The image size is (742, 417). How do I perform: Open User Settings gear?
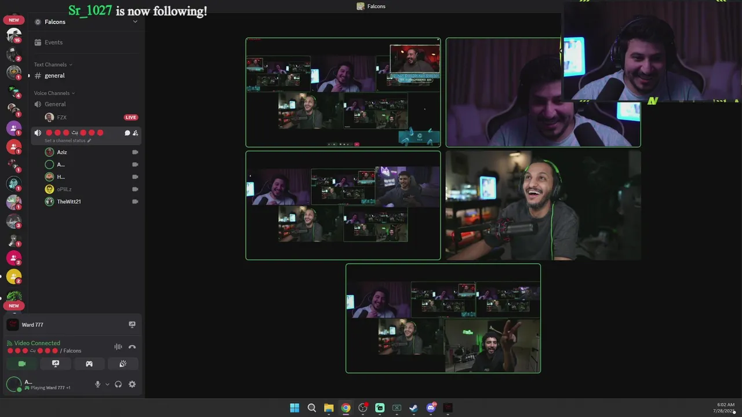[132, 384]
